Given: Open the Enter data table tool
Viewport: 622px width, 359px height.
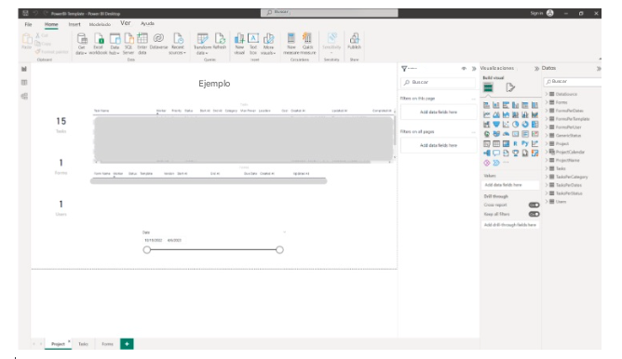Looking at the screenshot, I should 142,43.
